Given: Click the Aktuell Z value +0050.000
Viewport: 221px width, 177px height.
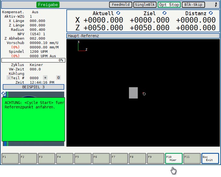Looking at the screenshot, I should (x=103, y=28).
